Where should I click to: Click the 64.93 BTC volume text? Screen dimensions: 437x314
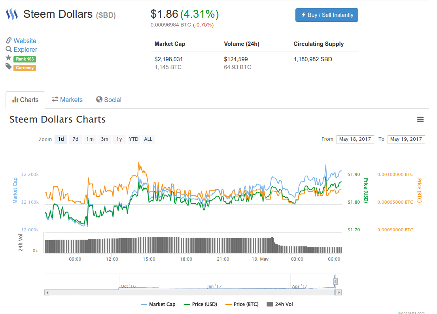(x=237, y=67)
